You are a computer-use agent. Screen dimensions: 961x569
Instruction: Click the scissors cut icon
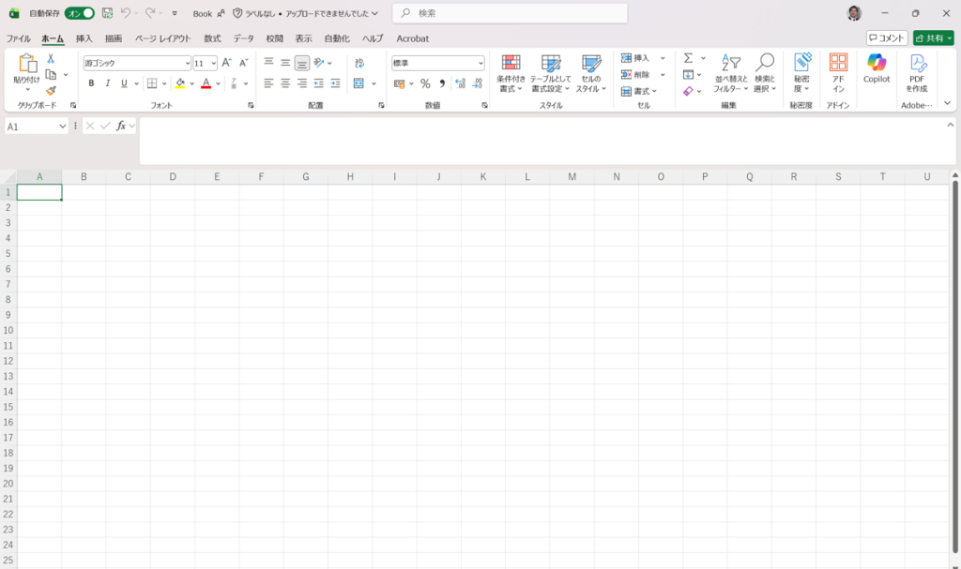tap(51, 58)
